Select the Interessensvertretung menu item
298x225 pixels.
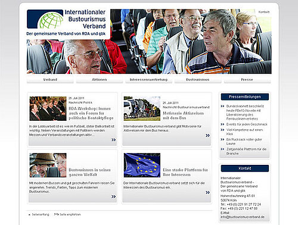148,80
